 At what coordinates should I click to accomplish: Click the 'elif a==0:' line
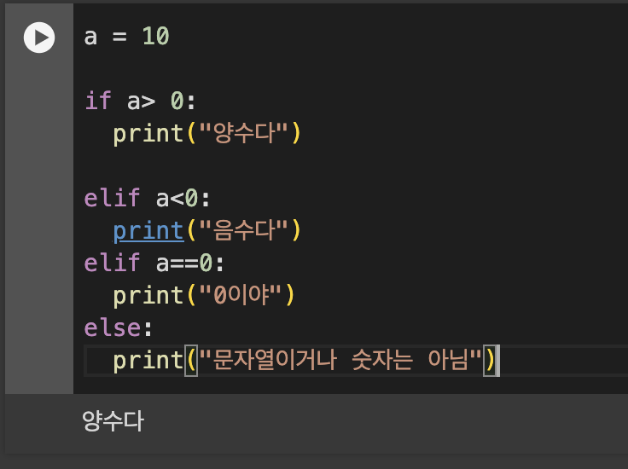[x=154, y=263]
